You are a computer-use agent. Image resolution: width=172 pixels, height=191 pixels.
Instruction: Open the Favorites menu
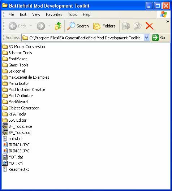tap(54, 14)
